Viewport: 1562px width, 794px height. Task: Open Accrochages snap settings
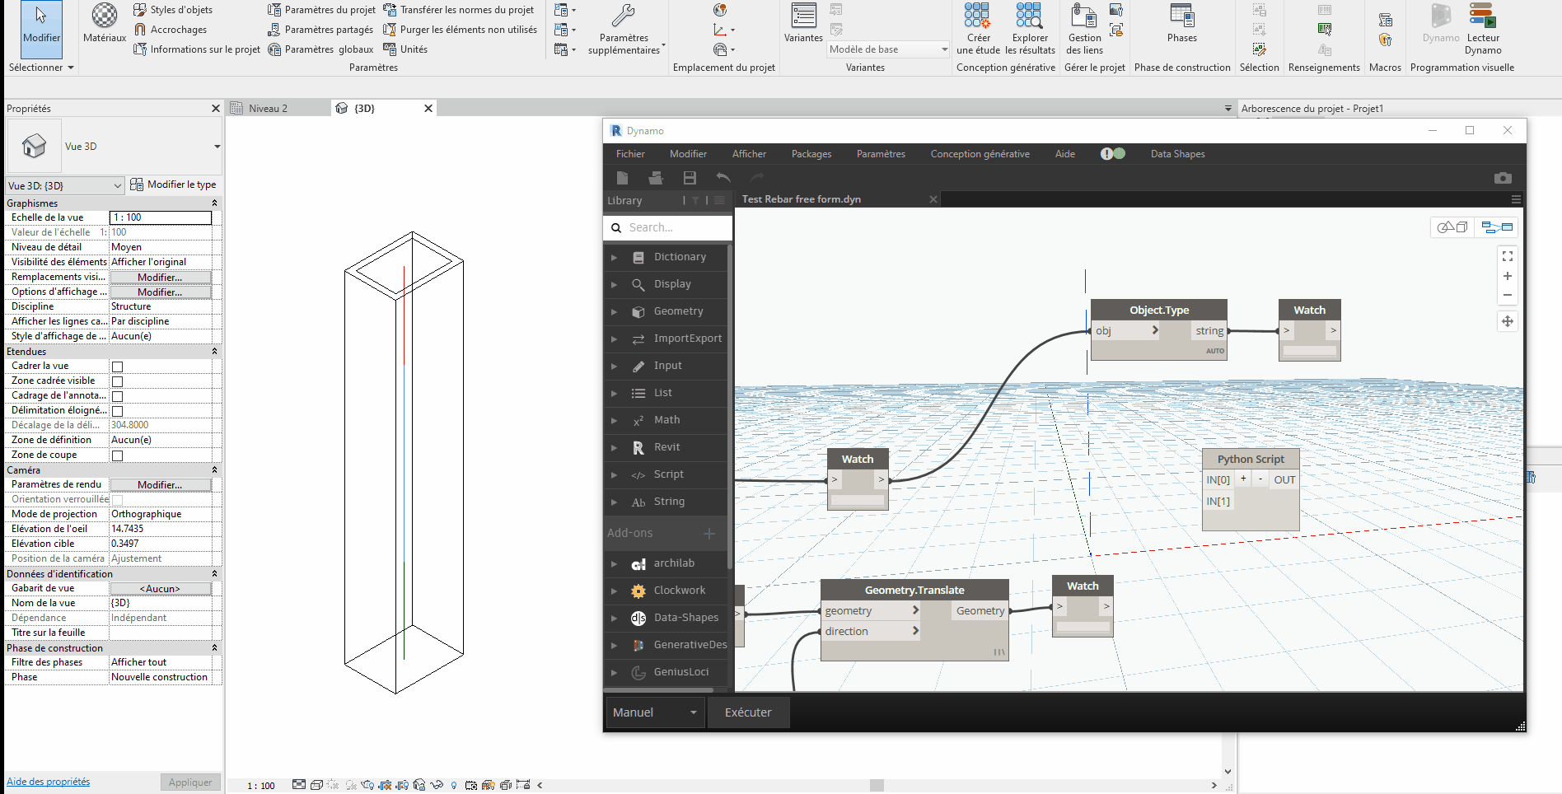point(171,30)
